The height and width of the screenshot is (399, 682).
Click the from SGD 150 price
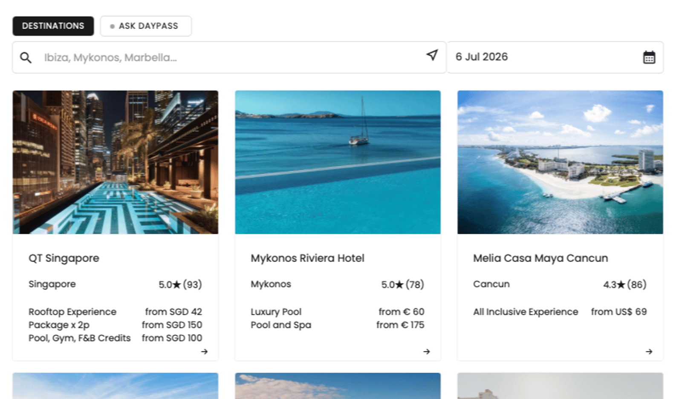point(172,325)
